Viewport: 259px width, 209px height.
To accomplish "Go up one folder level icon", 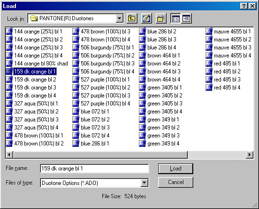I will coord(132,18).
